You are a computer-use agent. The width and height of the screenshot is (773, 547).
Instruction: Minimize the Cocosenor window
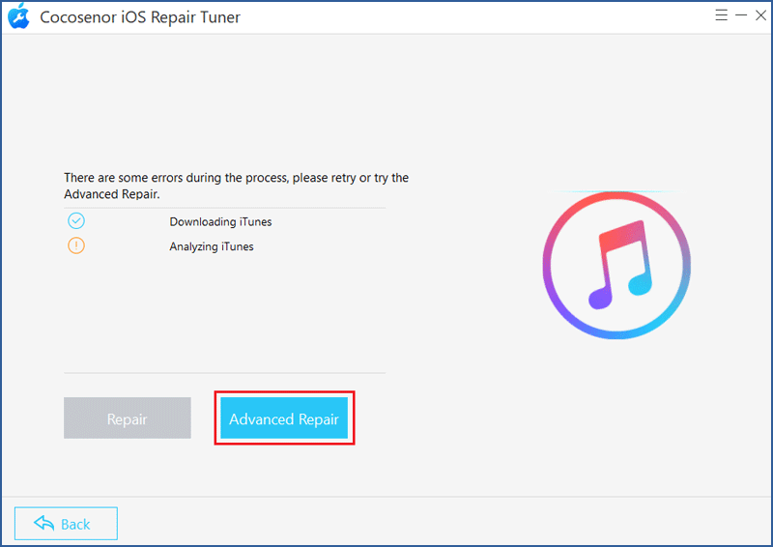pos(741,15)
